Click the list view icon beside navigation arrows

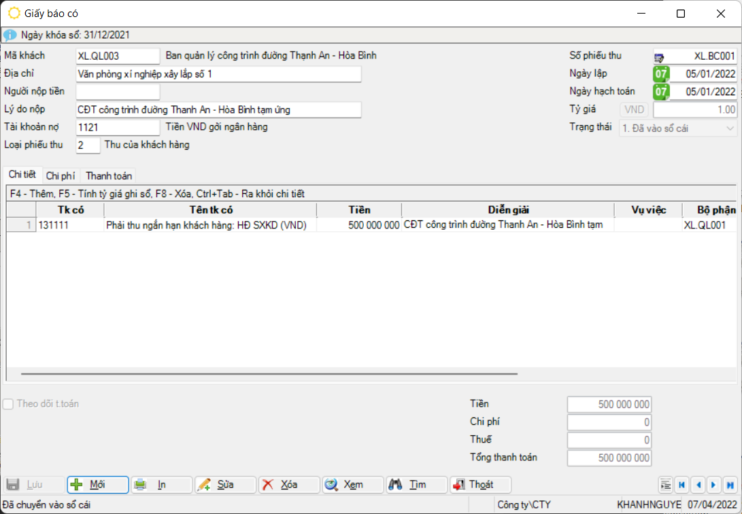pyautogui.click(x=666, y=485)
